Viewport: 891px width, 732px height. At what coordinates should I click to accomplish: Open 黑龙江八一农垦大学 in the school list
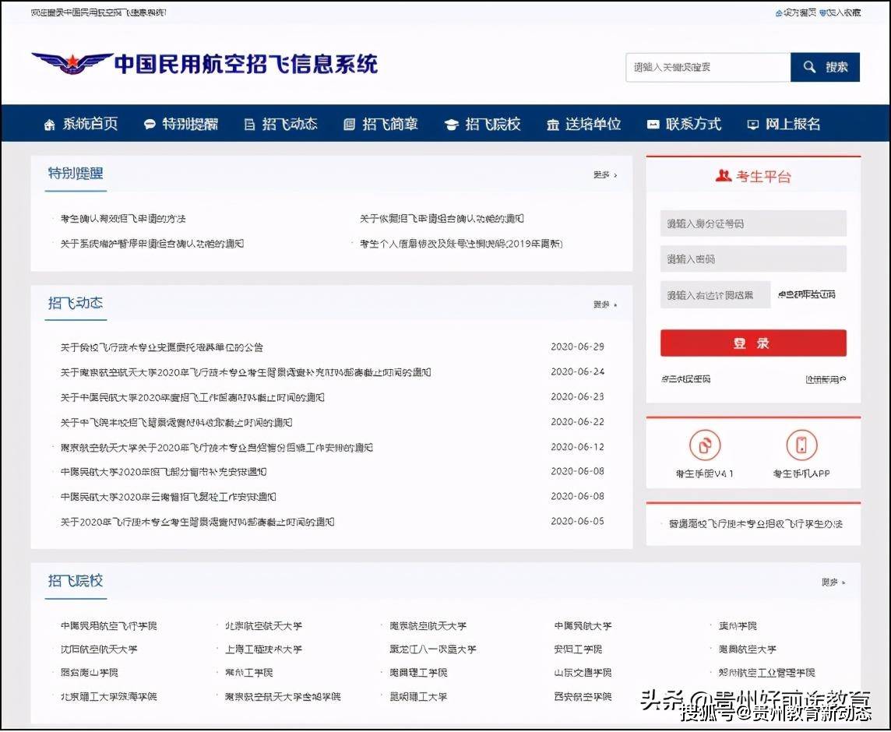(x=433, y=649)
